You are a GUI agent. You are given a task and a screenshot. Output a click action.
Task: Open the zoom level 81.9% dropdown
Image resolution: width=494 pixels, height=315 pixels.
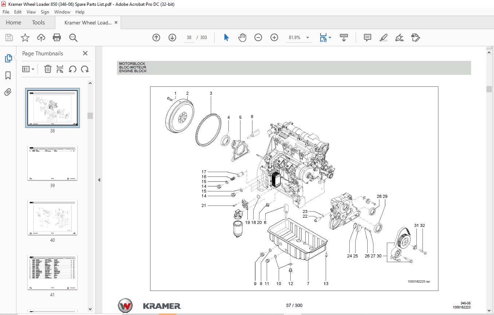pos(307,38)
